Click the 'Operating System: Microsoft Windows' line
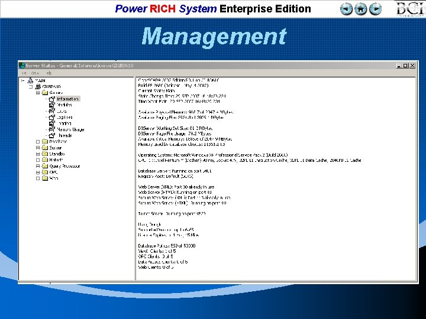The height and width of the screenshot is (319, 426). tap(213, 155)
